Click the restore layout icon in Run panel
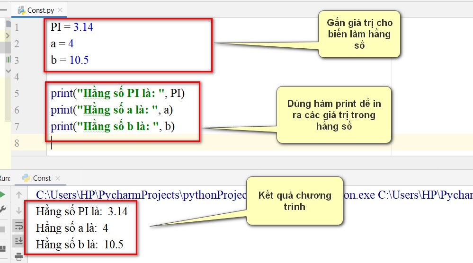 [2, 249]
